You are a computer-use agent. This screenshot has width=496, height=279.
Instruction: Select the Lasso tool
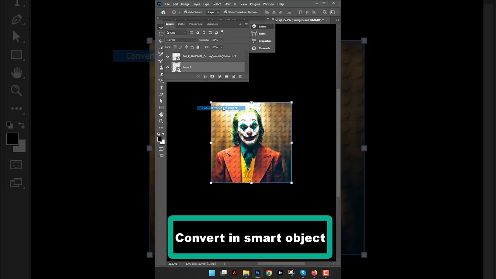pyautogui.click(x=161, y=41)
